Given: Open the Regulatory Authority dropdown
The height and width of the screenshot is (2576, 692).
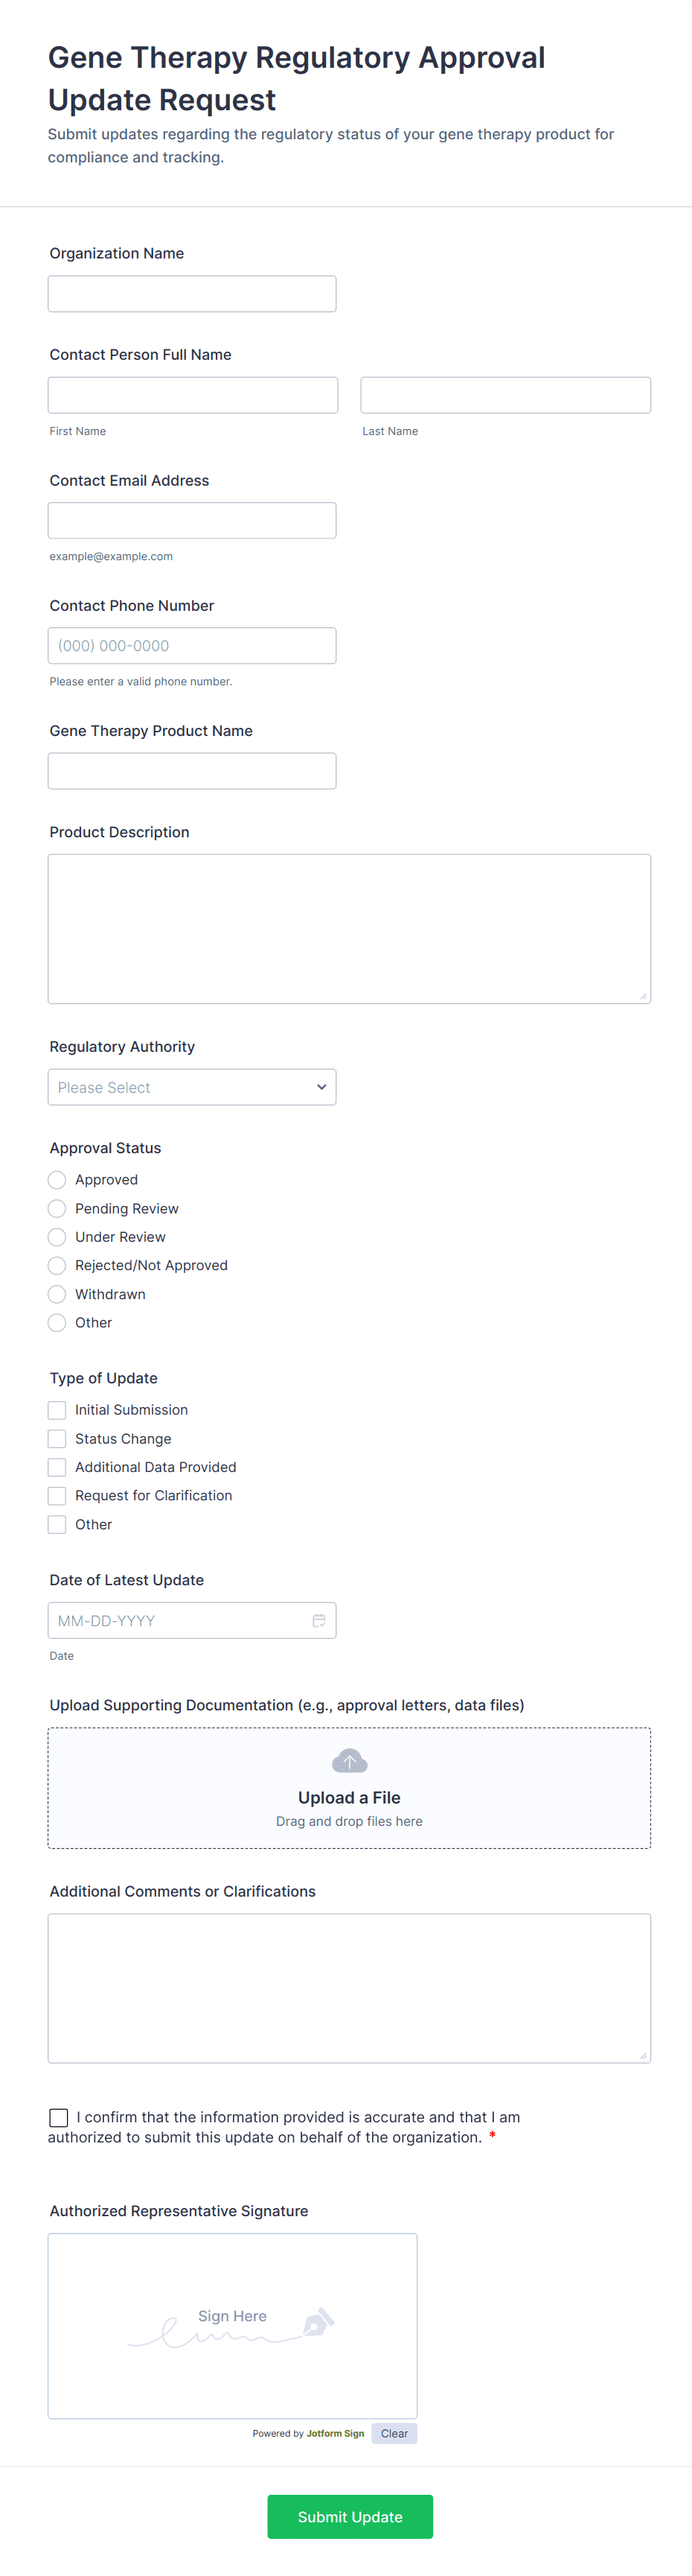Looking at the screenshot, I should [192, 1087].
